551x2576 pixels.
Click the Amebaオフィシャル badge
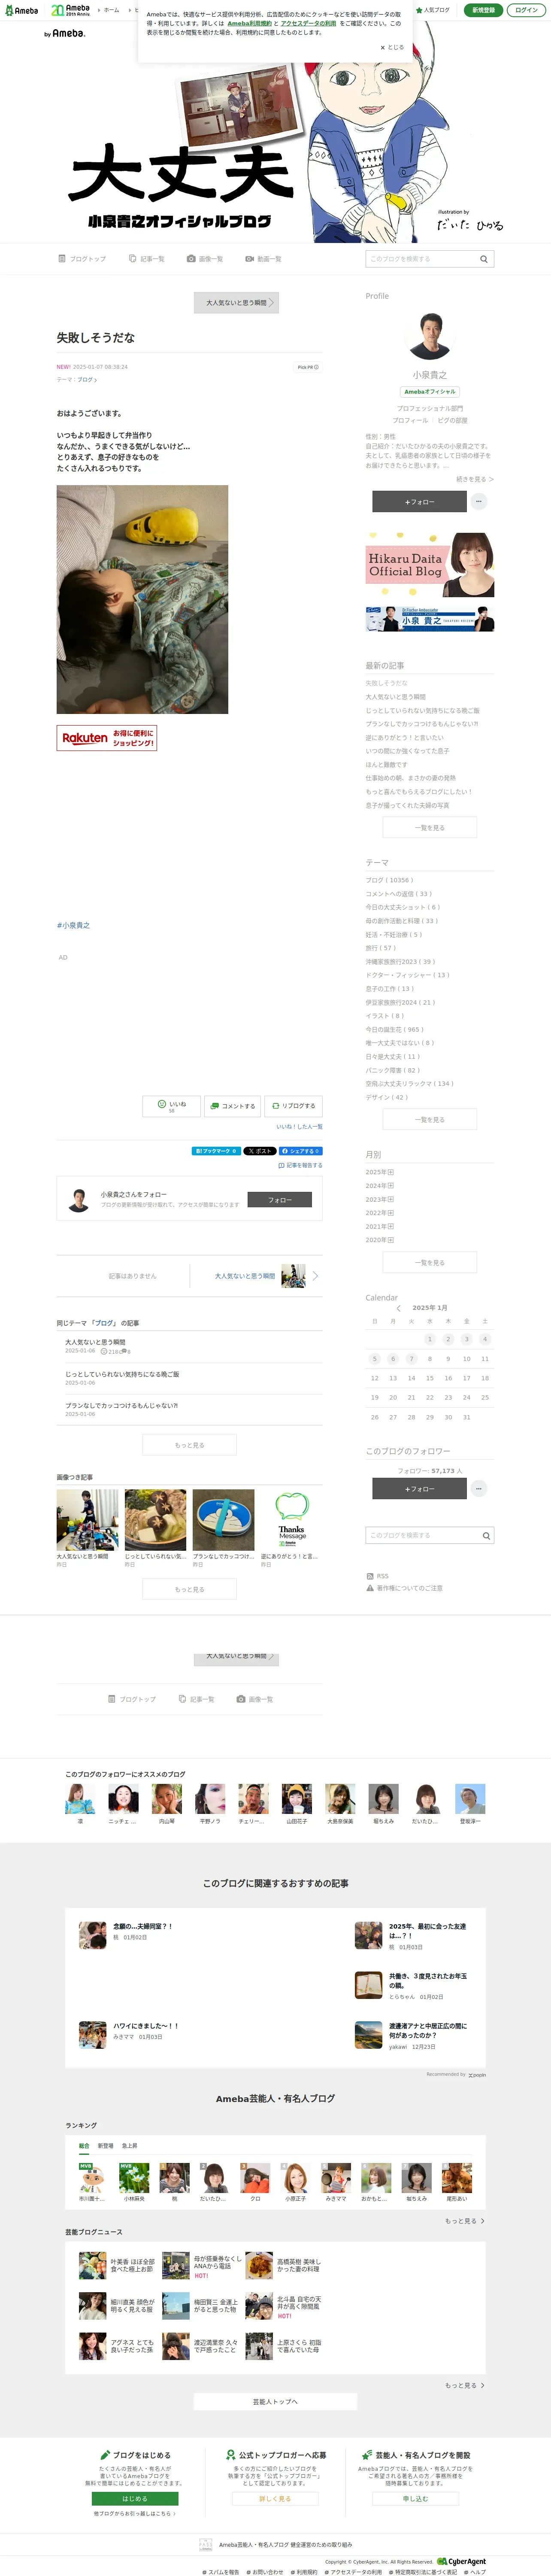(430, 392)
